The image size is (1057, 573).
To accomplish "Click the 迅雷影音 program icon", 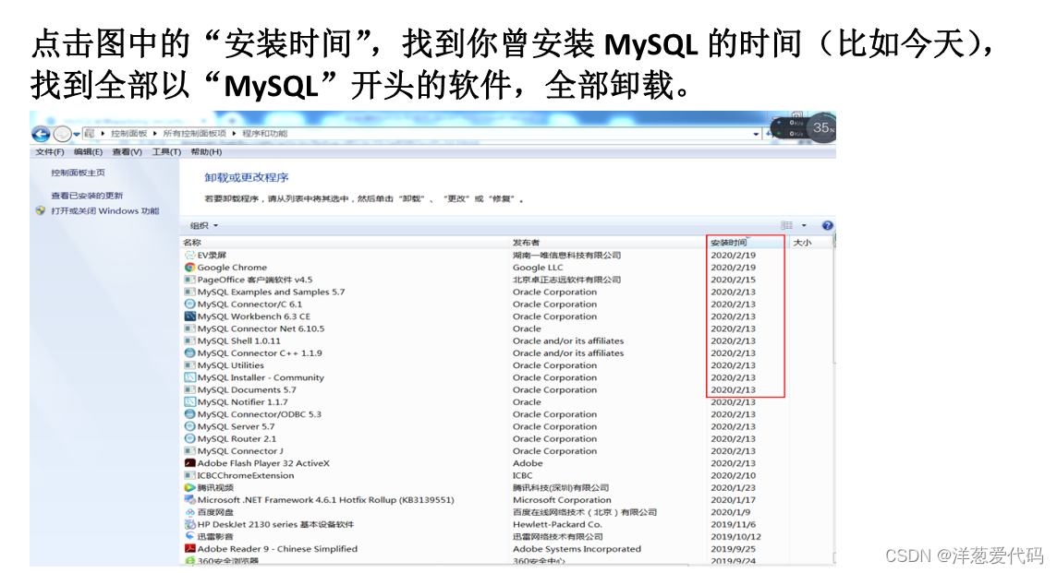I will (190, 537).
